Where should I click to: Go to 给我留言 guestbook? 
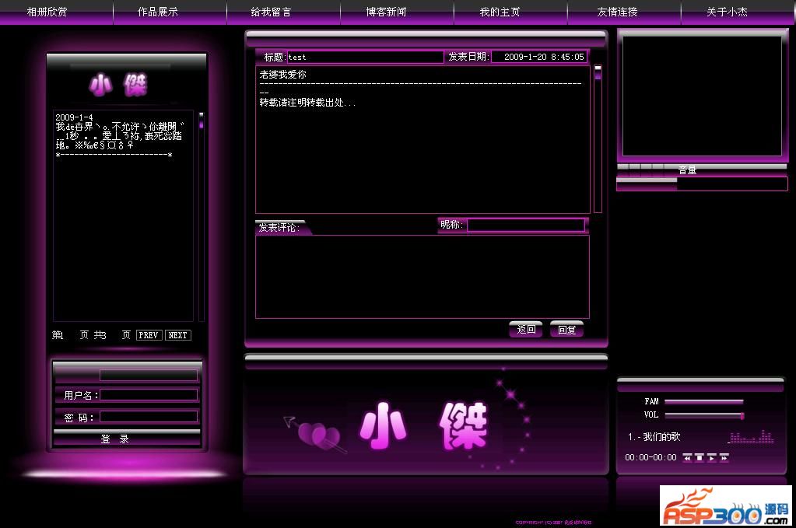click(x=271, y=12)
